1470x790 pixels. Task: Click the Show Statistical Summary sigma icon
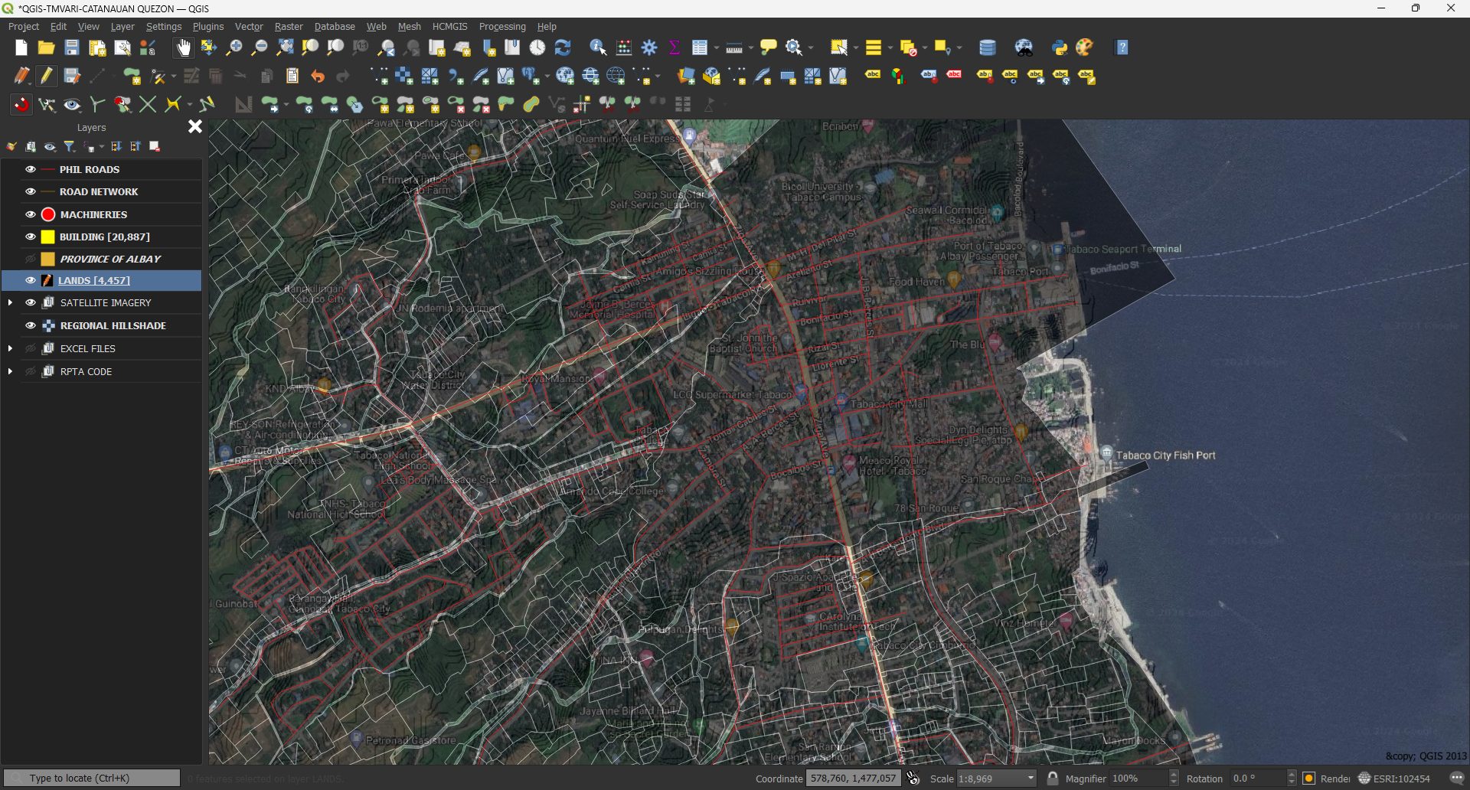673,47
